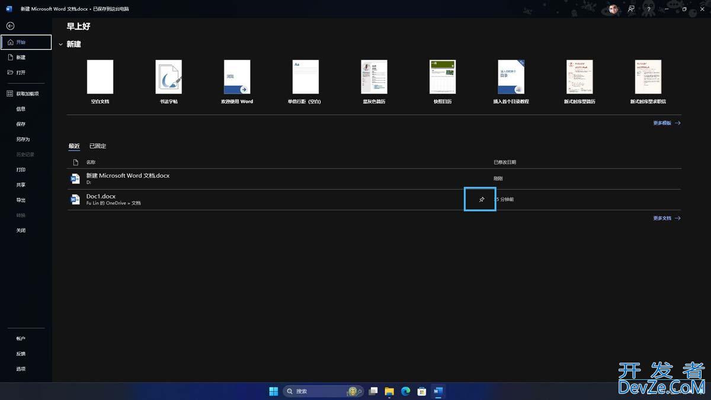Click the account profile picture
This screenshot has width=711, height=400.
pyautogui.click(x=613, y=9)
